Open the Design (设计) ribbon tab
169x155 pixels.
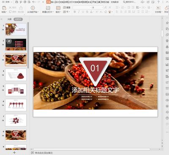pyautogui.click(x=57, y=2)
